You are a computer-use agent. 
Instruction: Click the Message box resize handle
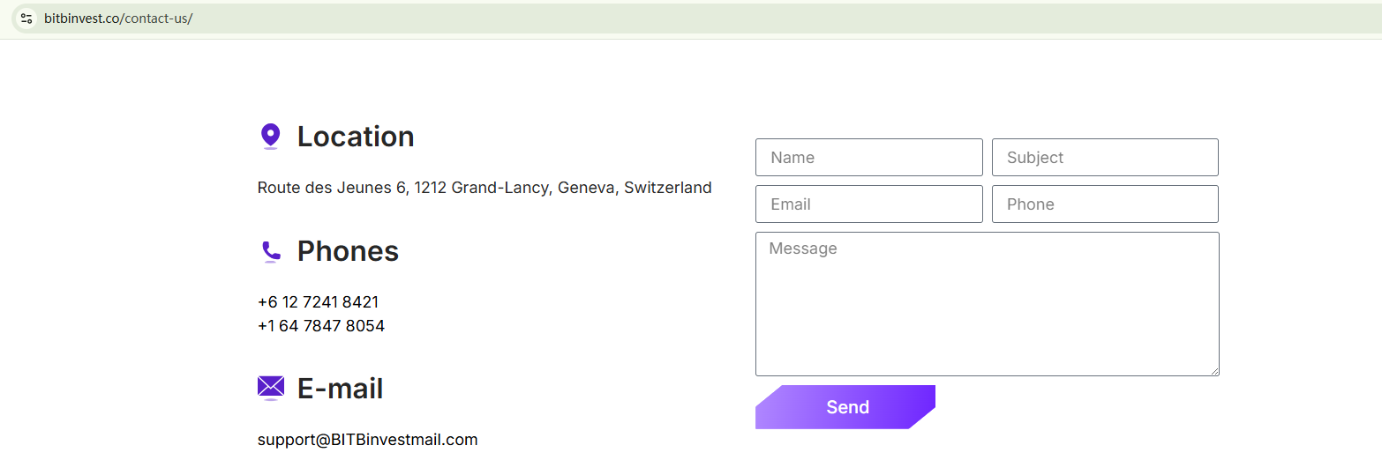(1214, 371)
